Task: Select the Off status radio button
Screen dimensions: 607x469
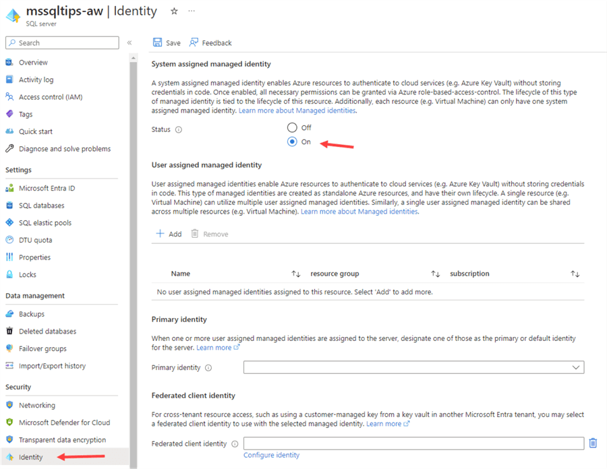Action: point(292,127)
